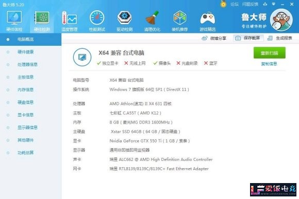
Task: Click the 鲁大师 mascot avatar
Action: click(x=281, y=20)
